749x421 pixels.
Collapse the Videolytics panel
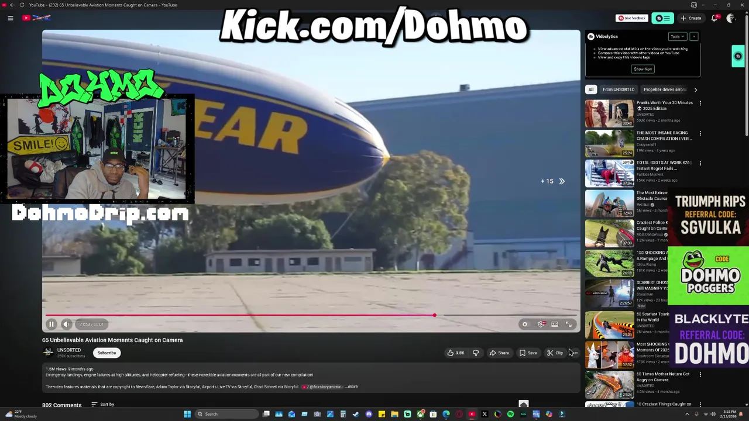click(694, 36)
